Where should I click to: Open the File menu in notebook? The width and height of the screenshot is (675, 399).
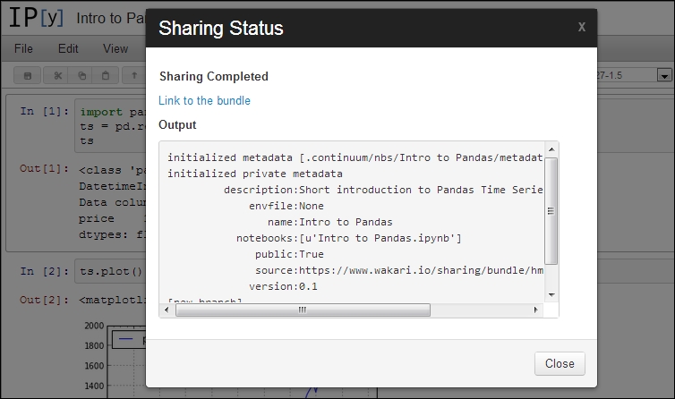click(23, 48)
